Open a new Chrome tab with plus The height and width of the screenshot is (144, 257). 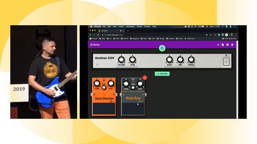pos(128,31)
